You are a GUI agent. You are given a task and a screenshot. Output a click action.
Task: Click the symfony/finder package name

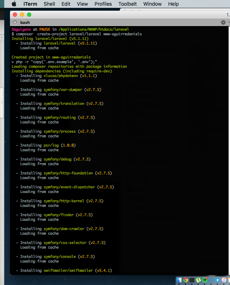[x=59, y=215]
